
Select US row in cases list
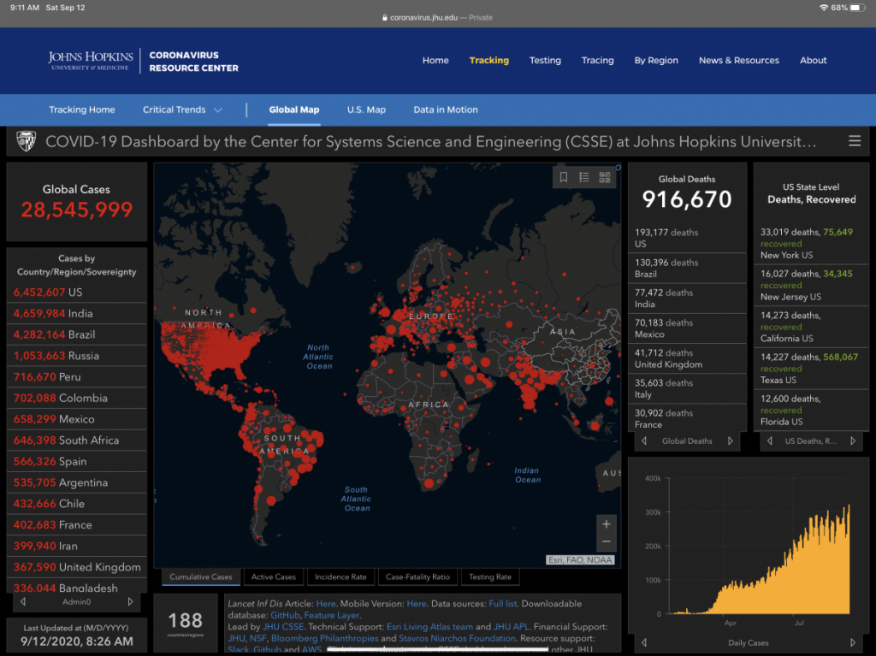76,293
